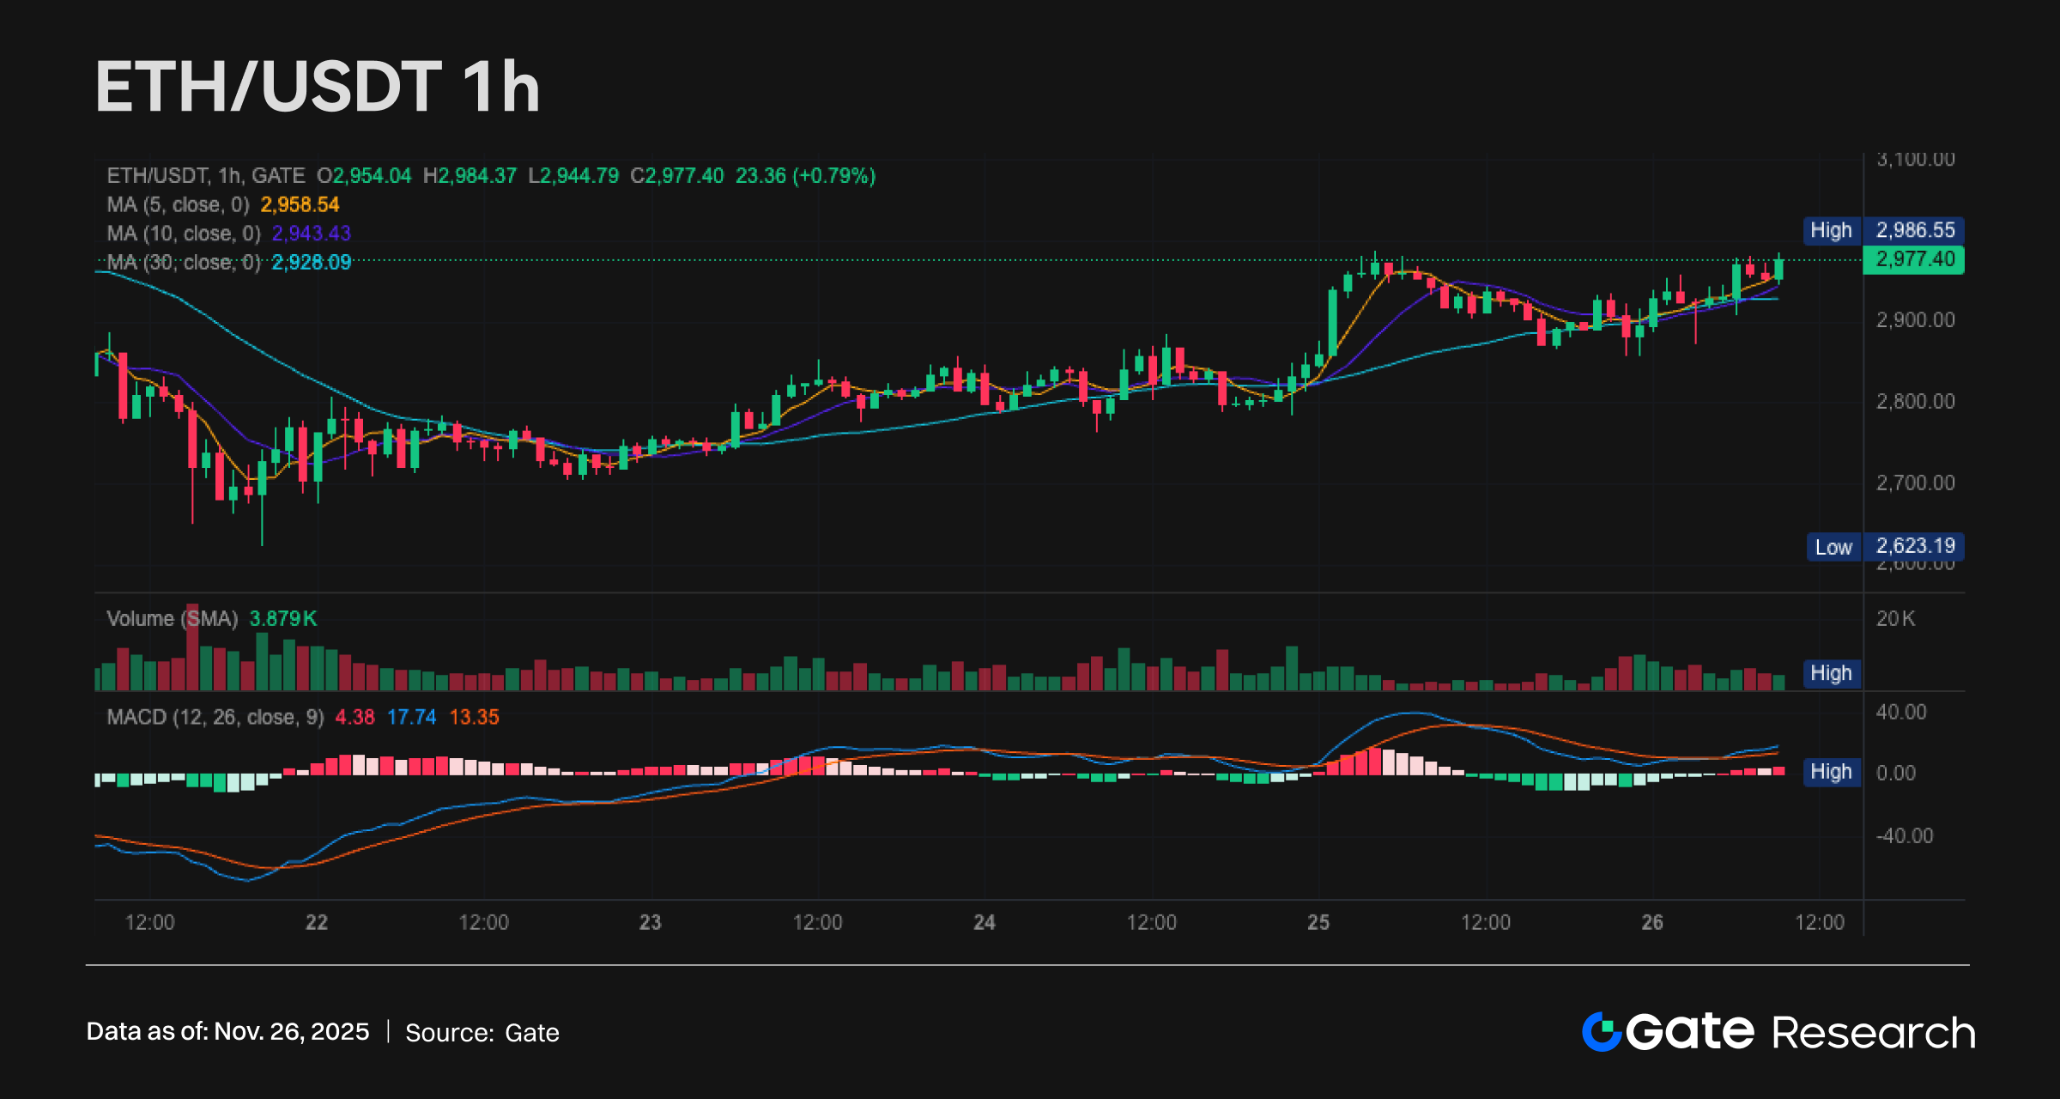Click the MACD (12, 26, close, 9) label

click(x=215, y=717)
